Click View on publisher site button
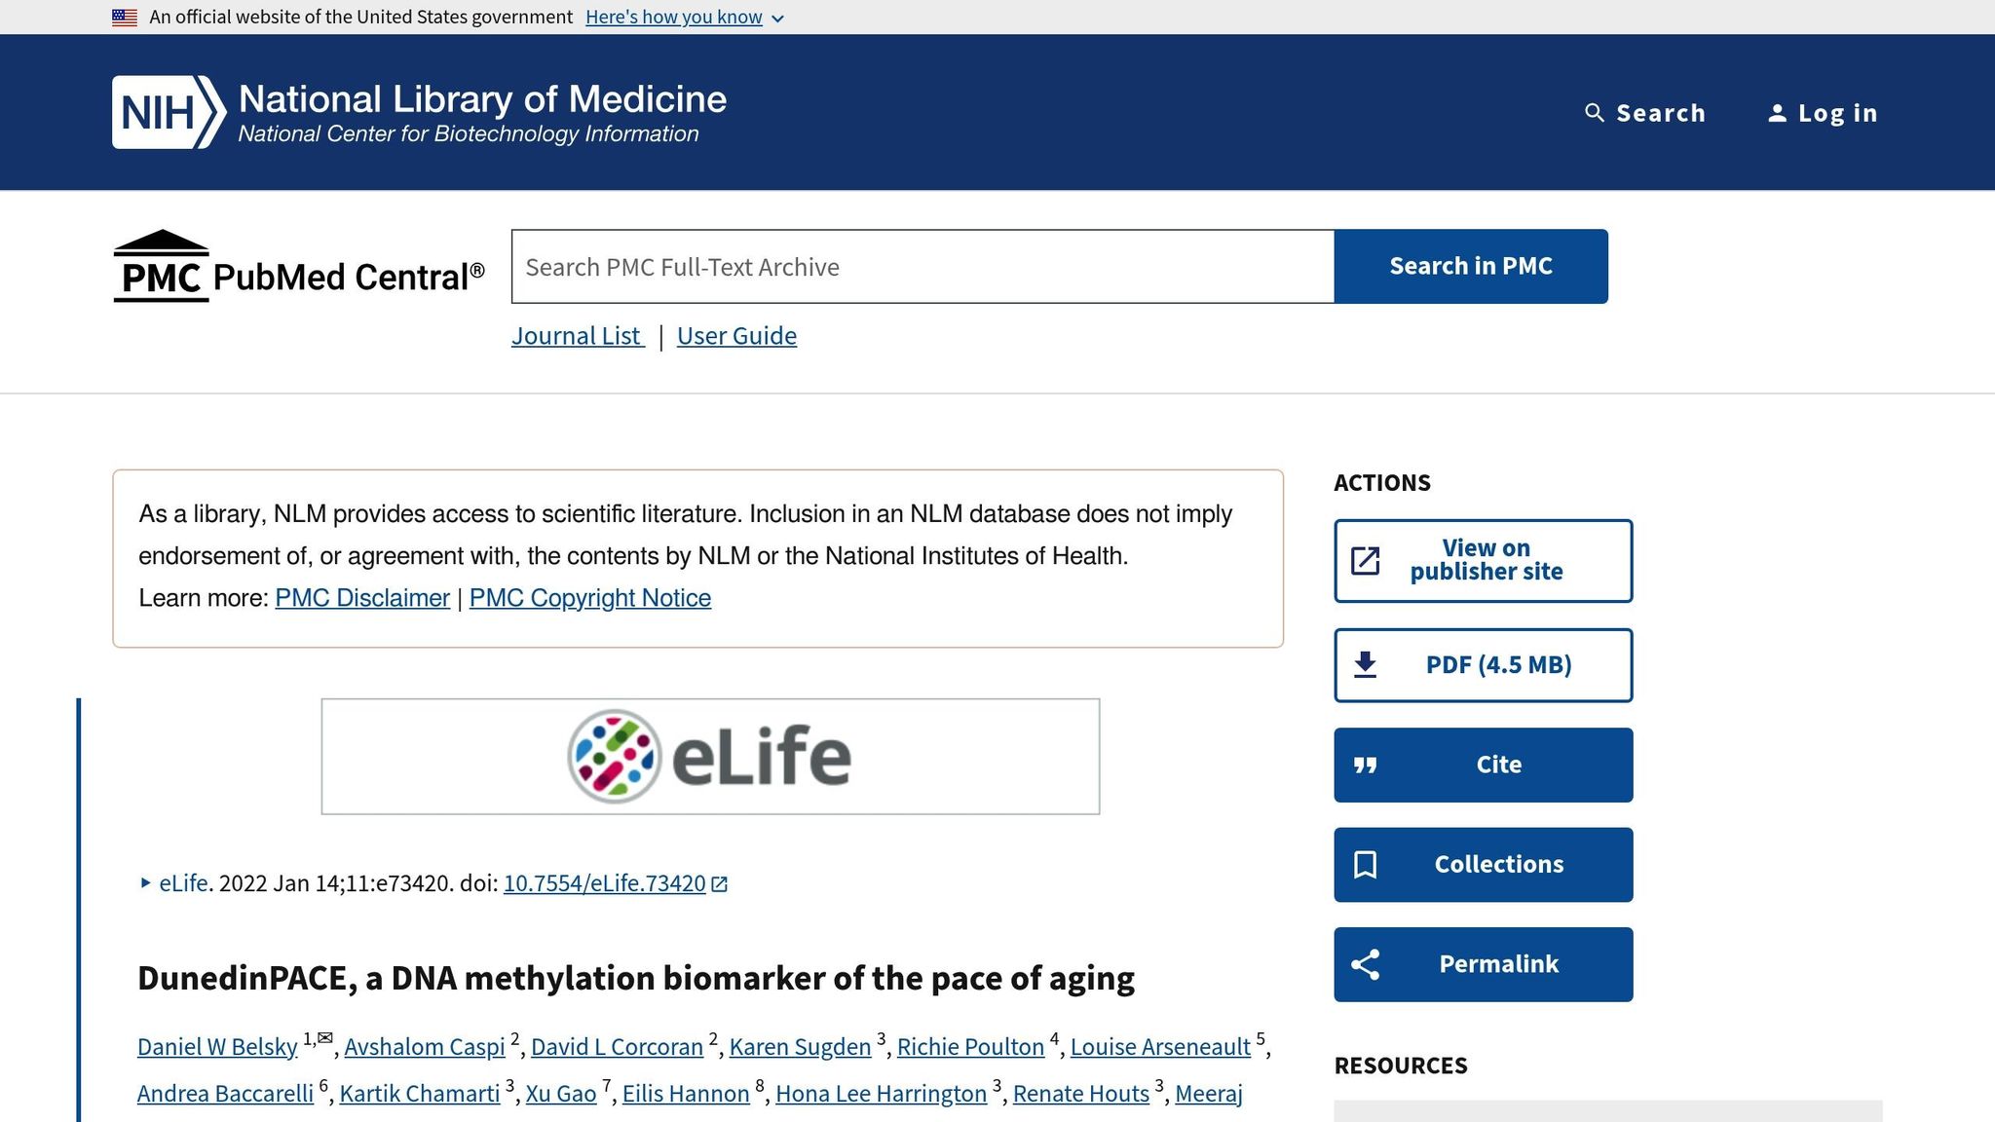The width and height of the screenshot is (1995, 1122). click(1484, 561)
